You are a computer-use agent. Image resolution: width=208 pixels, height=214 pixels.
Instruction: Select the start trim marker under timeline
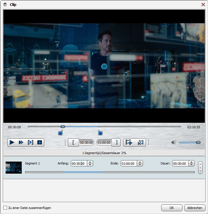[x=60, y=133]
